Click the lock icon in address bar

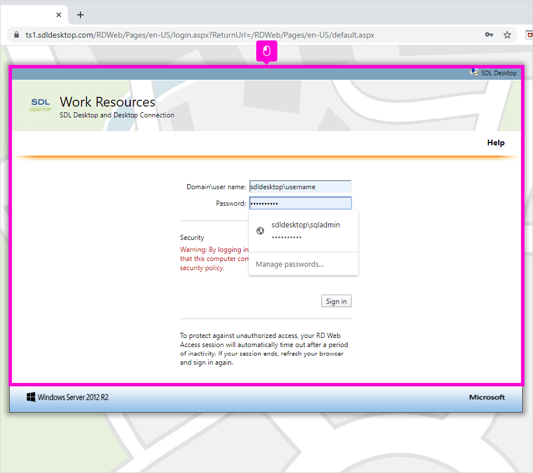(x=17, y=35)
